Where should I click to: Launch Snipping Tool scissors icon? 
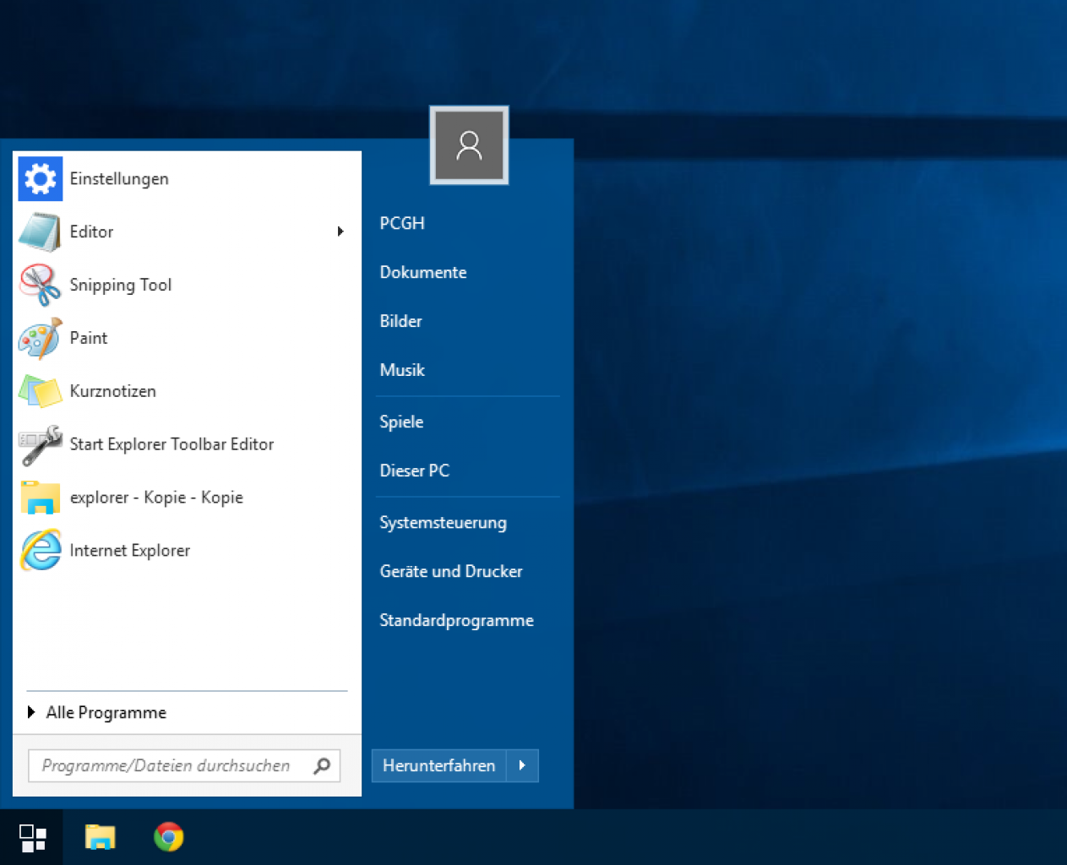[40, 285]
